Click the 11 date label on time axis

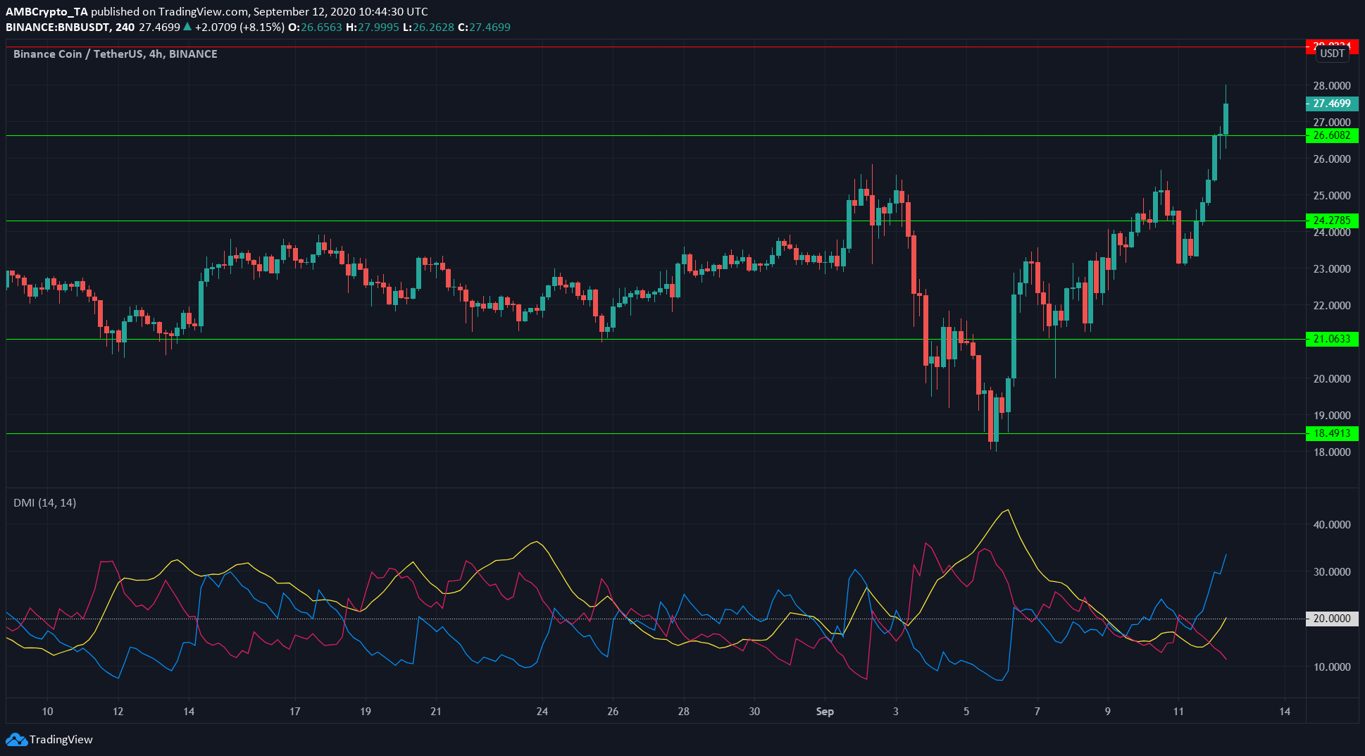coord(1178,712)
